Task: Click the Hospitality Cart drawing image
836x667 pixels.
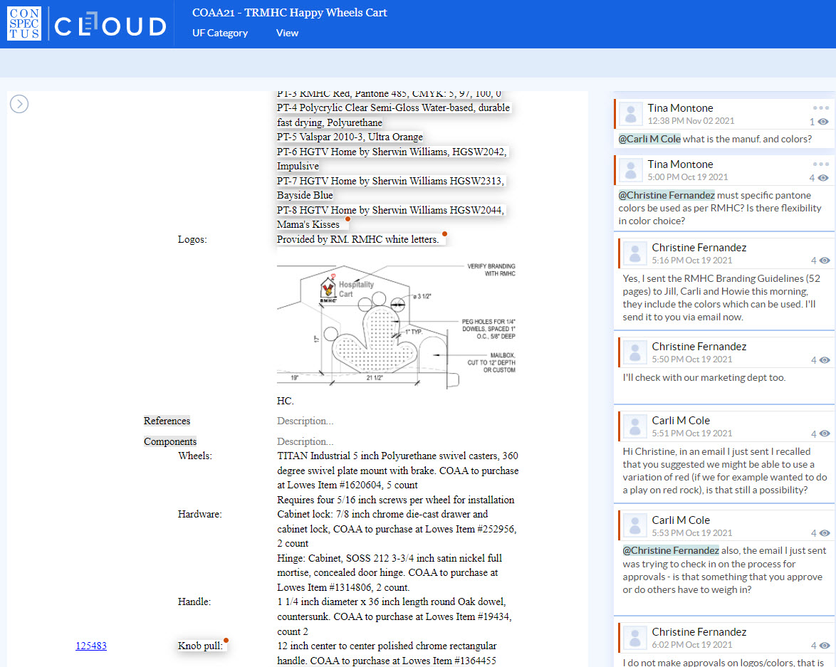Action: 396,325
